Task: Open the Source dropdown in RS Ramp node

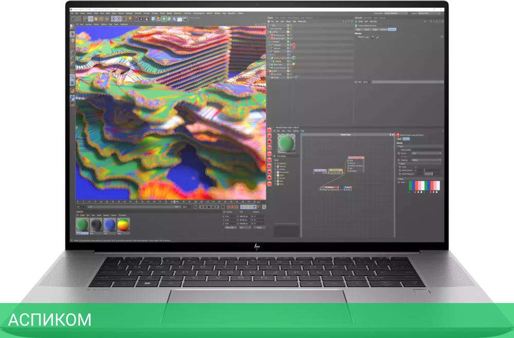Action: pyautogui.click(x=427, y=153)
